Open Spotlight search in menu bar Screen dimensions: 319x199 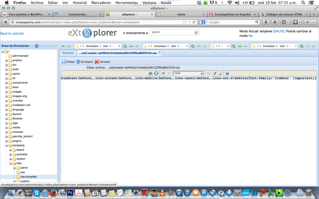tap(303, 3)
